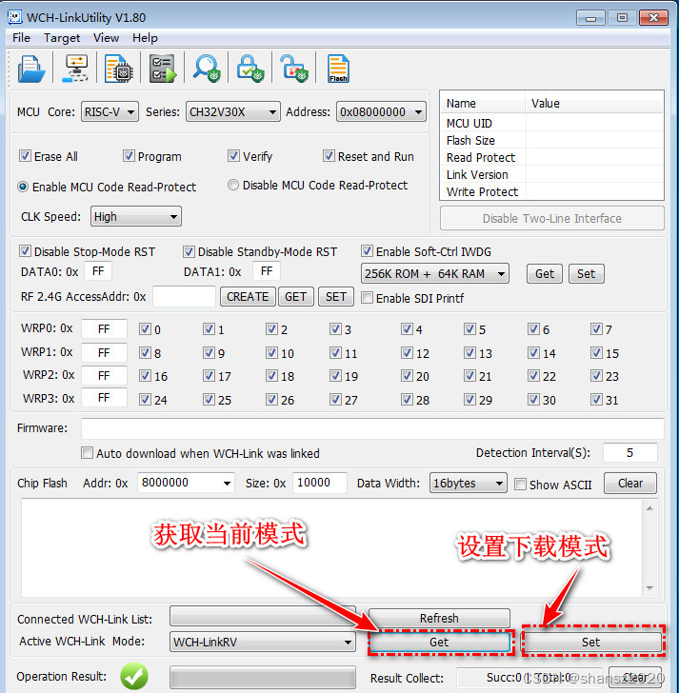Uncheck the Program checkbox

click(129, 156)
